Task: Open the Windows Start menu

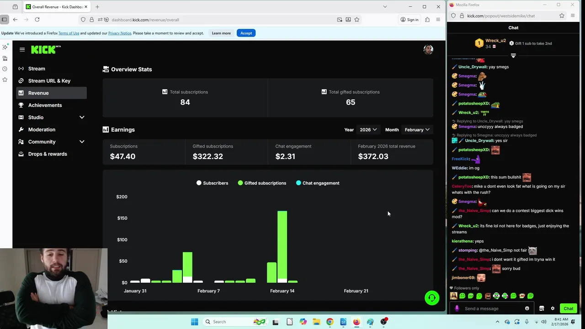Action: (195, 322)
